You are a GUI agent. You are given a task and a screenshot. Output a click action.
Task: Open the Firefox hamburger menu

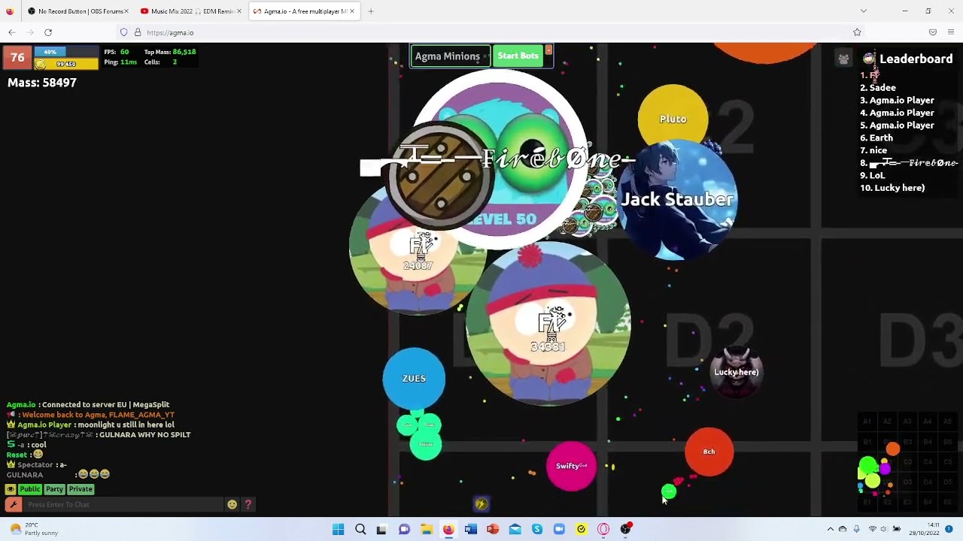[x=951, y=32]
